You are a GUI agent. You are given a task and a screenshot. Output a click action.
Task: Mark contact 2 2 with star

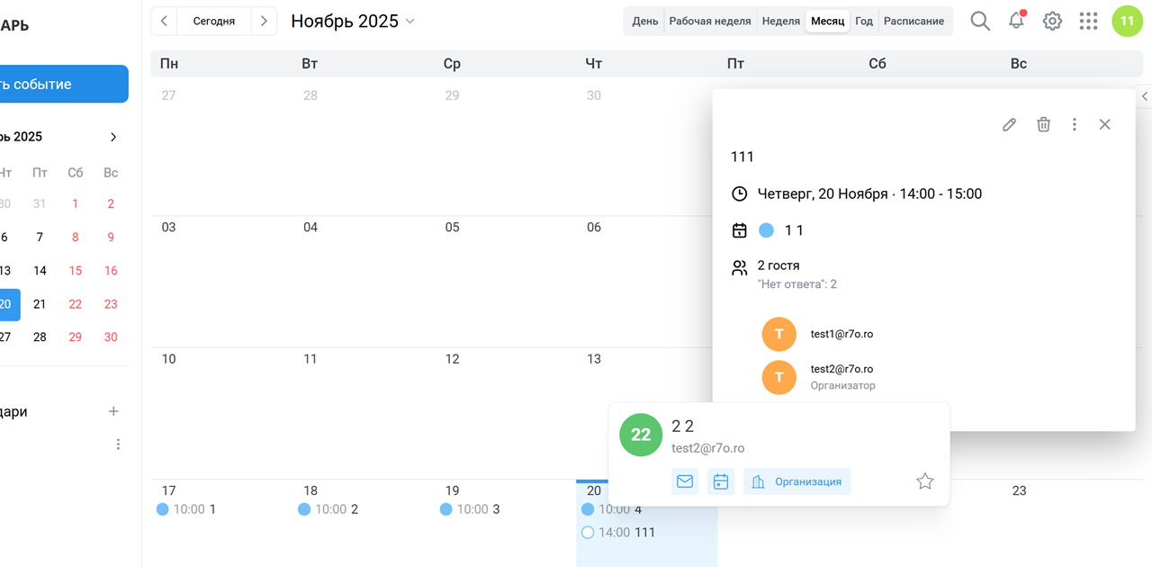(924, 481)
